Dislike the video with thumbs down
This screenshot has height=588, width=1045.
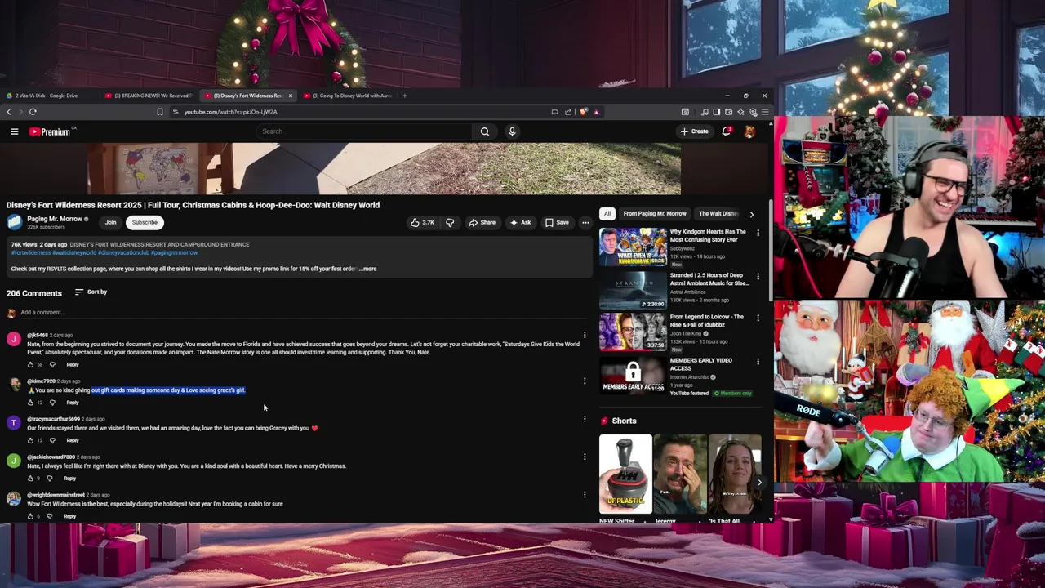[x=450, y=222]
